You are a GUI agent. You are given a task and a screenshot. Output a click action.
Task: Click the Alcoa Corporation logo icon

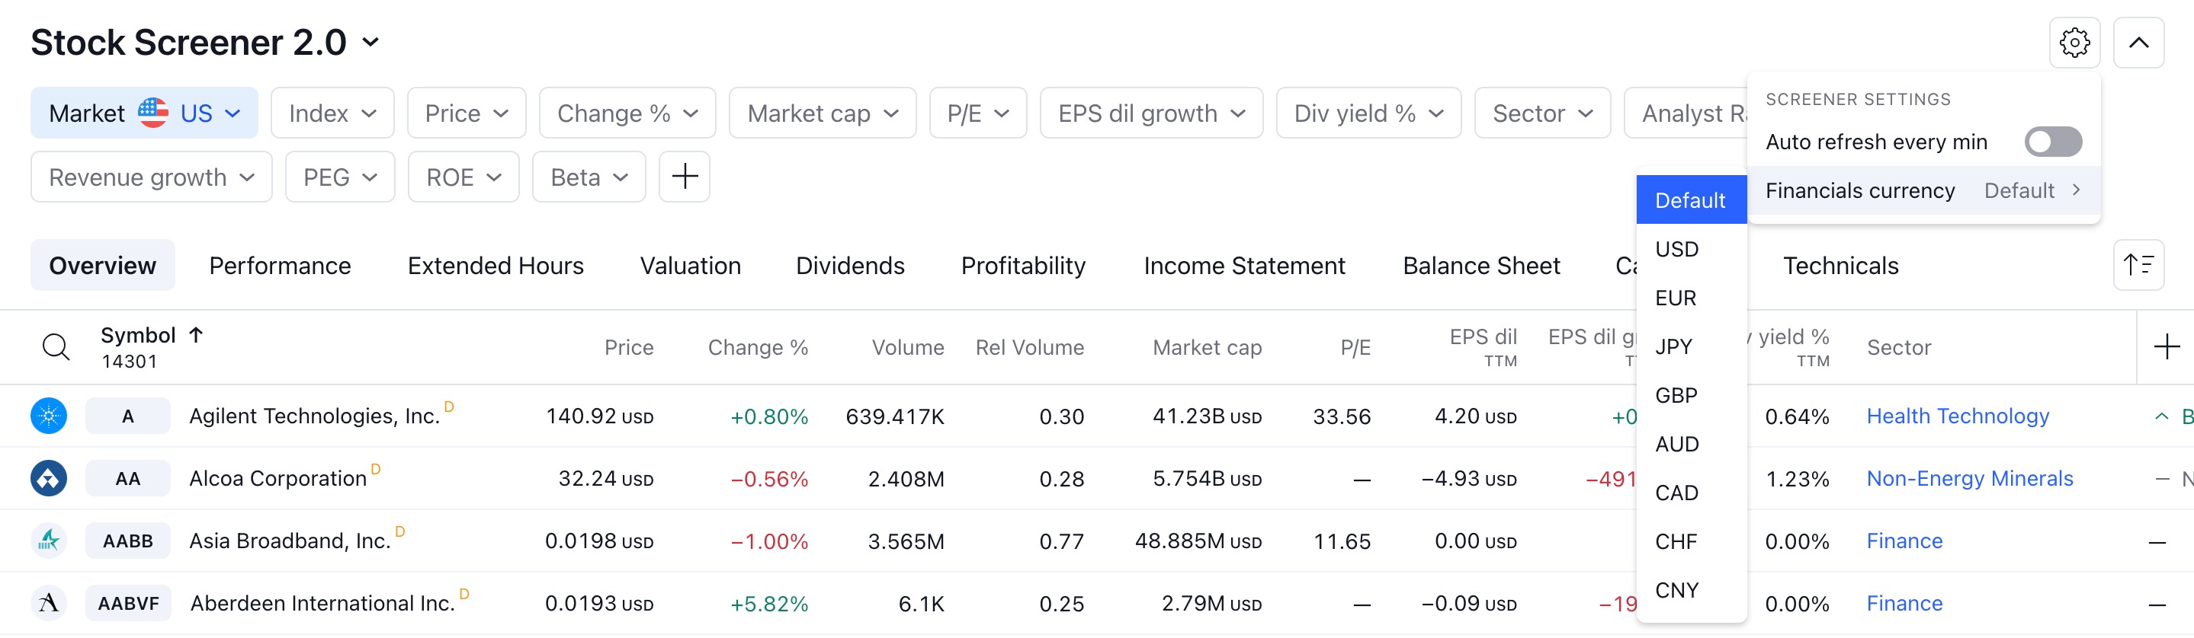[49, 478]
